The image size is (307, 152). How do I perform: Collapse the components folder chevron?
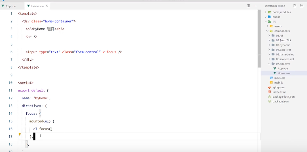267,31
